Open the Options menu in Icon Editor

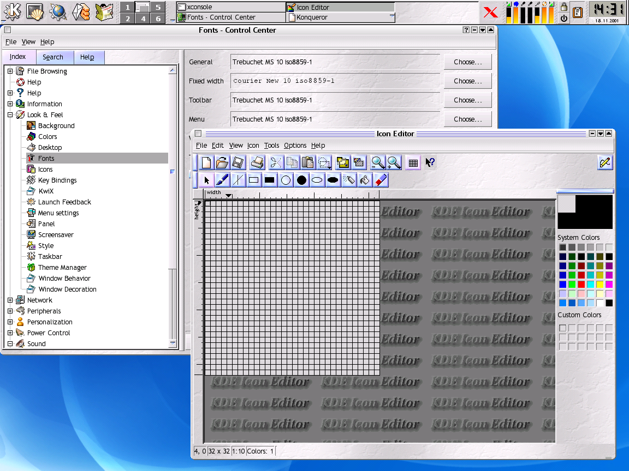point(295,146)
